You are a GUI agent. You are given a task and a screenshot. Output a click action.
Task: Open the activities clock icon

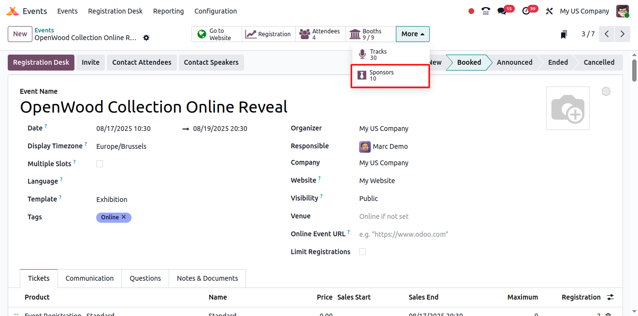526,11
